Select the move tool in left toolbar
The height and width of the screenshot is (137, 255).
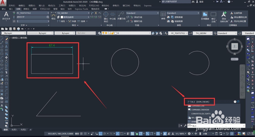(6, 58)
